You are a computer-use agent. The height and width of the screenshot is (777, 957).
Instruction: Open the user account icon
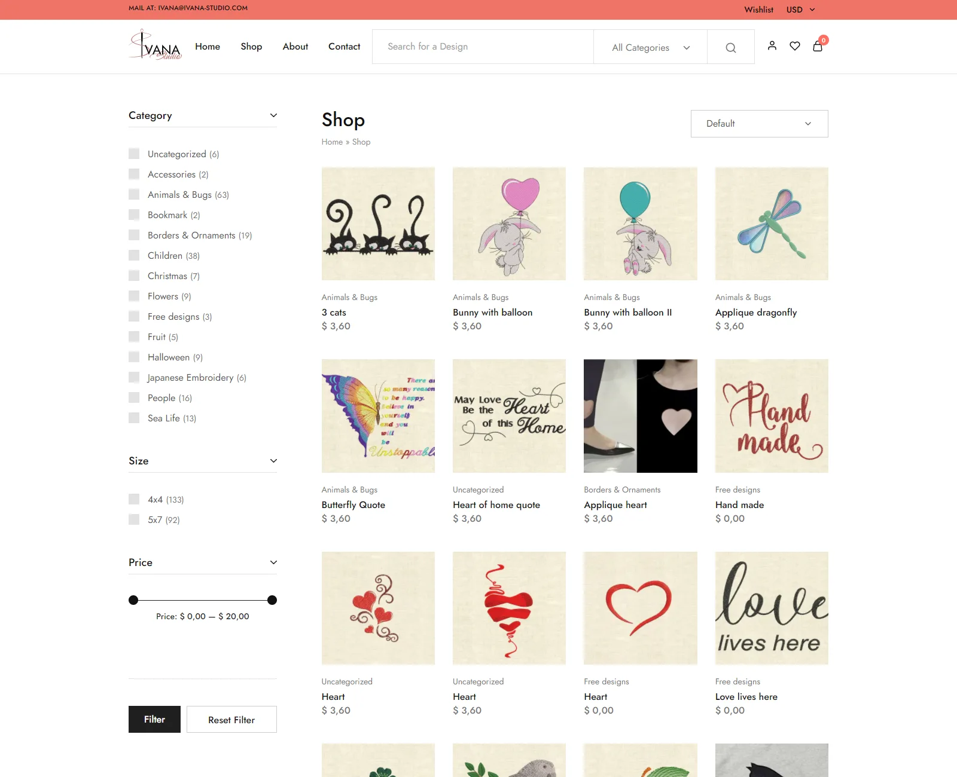point(772,45)
